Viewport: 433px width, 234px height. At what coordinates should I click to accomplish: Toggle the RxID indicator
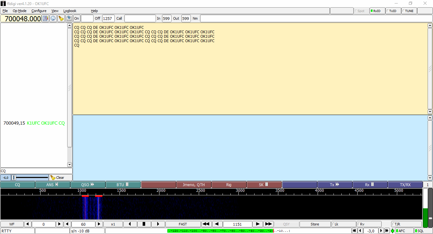[377, 11]
